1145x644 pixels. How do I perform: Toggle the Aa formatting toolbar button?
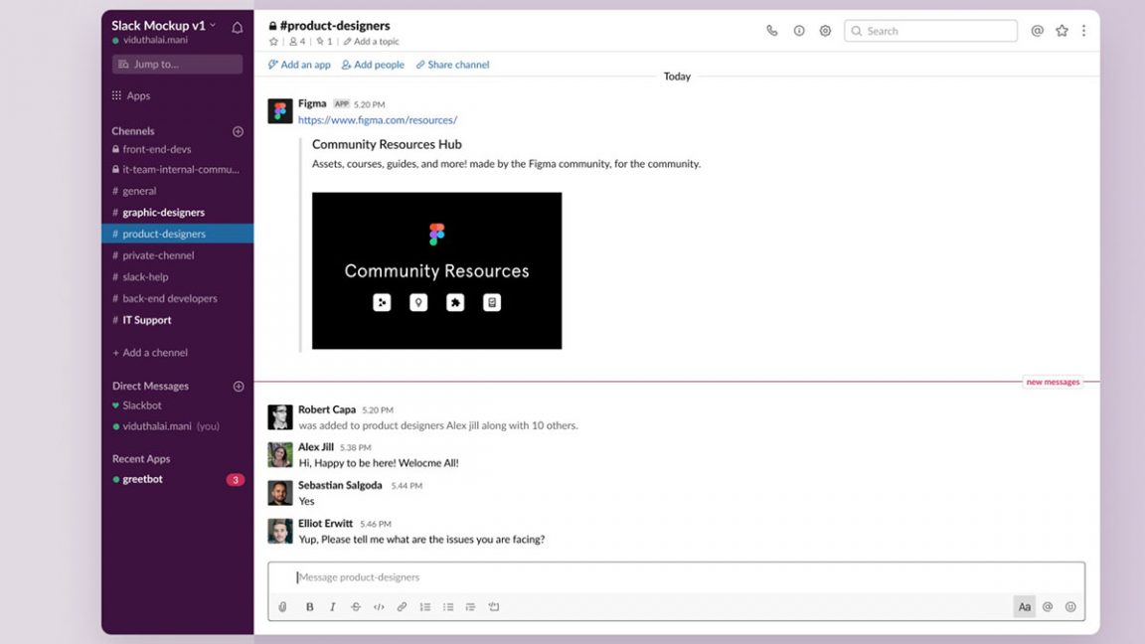[x=1025, y=607]
